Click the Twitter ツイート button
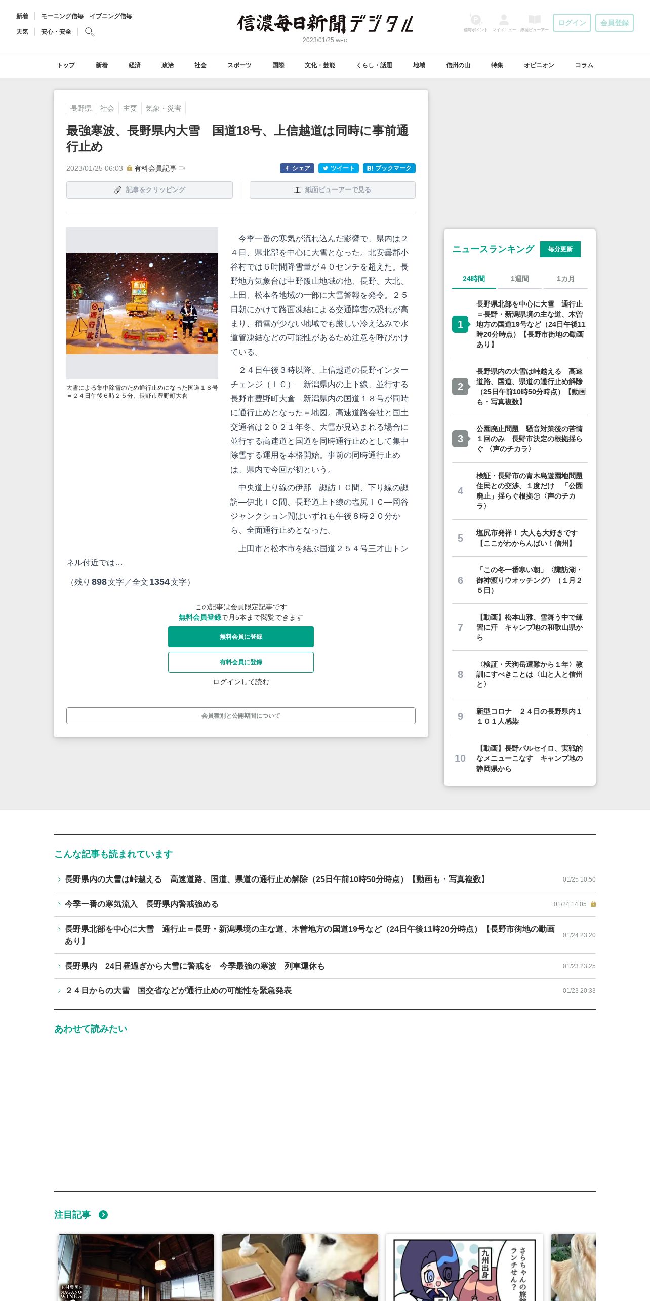 click(339, 168)
